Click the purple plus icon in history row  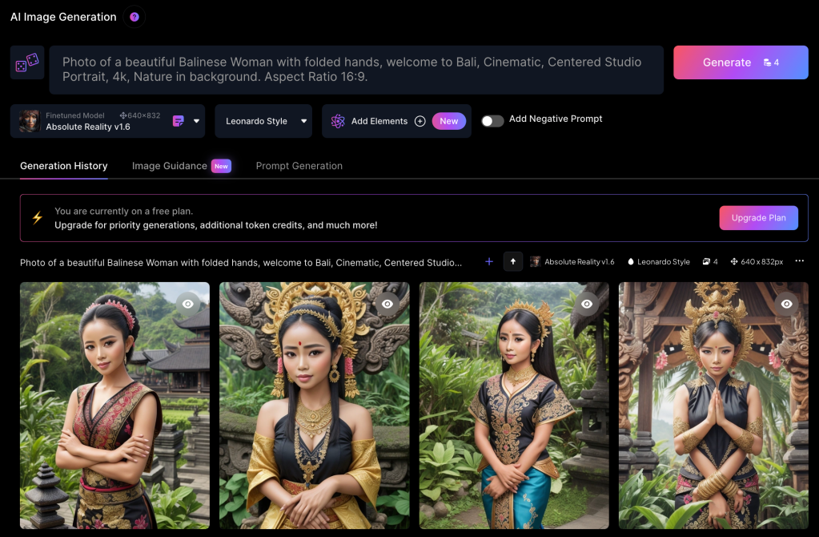[x=489, y=262]
